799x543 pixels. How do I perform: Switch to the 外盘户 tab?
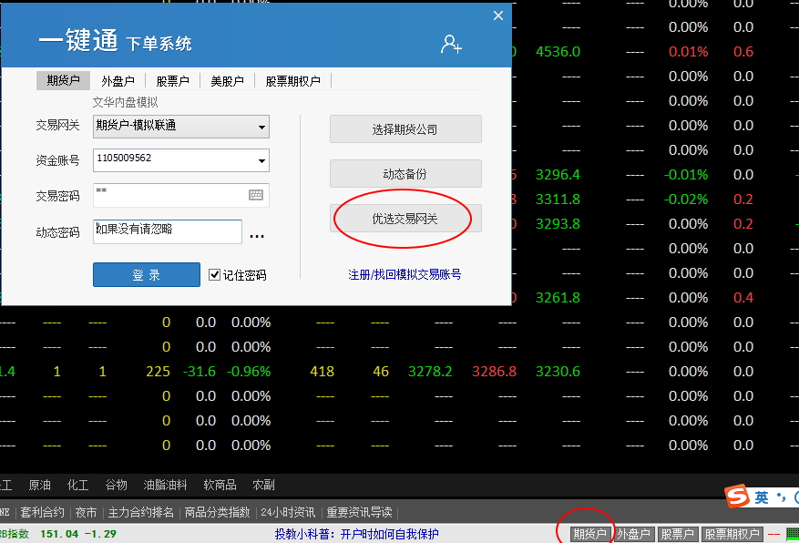[x=118, y=81]
